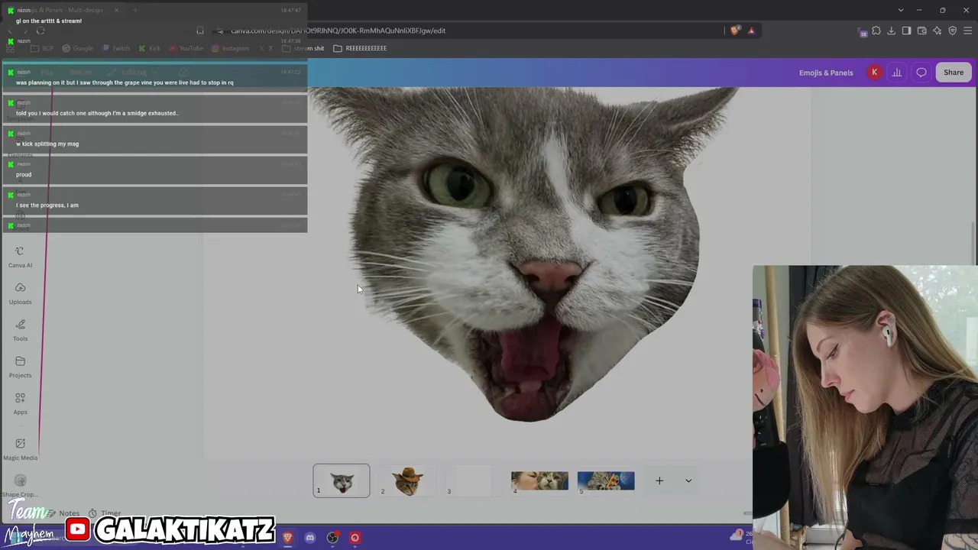978x550 pixels.
Task: Open the Shape Crop app
Action: pyautogui.click(x=20, y=485)
